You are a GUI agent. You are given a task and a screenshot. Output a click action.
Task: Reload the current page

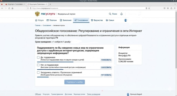pos(9,8)
